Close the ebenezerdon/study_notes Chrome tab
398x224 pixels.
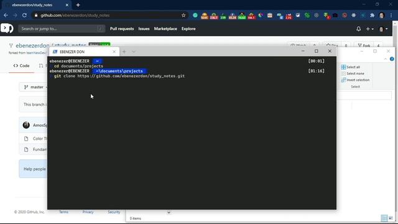coord(67,5)
